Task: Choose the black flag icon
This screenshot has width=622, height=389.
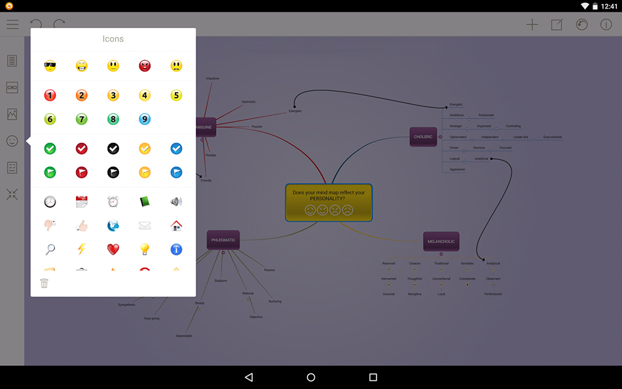Action: [113, 172]
